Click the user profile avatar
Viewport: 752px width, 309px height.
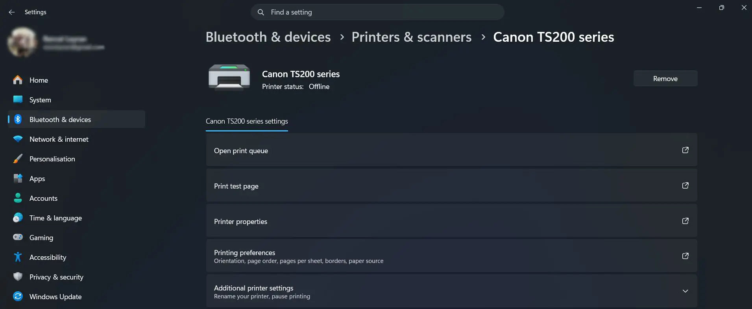tap(22, 42)
